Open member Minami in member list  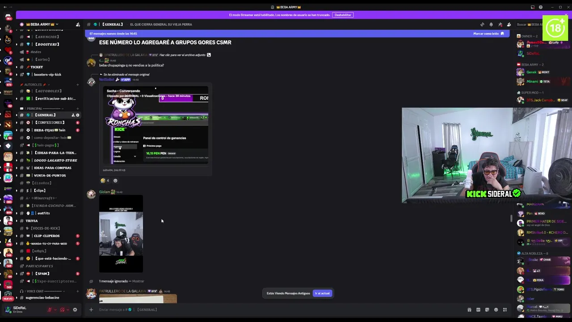click(543, 81)
